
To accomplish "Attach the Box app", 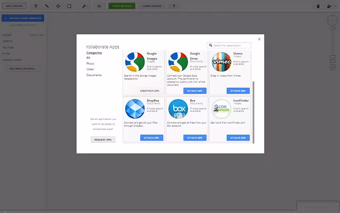I will coord(195,138).
